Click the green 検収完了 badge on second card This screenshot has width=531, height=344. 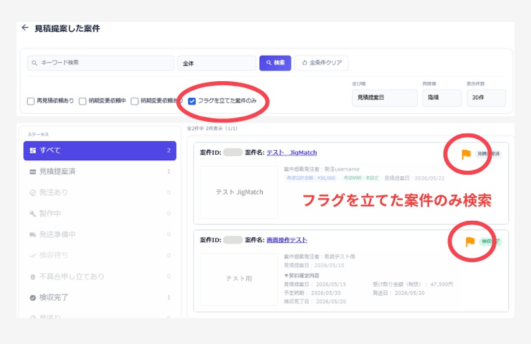click(490, 241)
